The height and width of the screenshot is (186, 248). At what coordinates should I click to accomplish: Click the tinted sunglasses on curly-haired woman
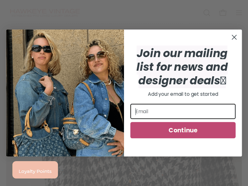coord(97,56)
